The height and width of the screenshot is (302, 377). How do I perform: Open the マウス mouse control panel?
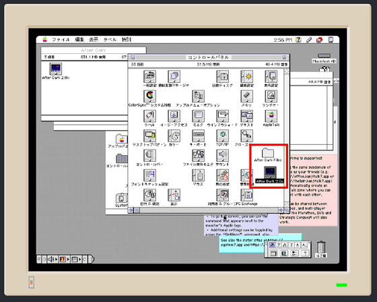click(x=198, y=175)
